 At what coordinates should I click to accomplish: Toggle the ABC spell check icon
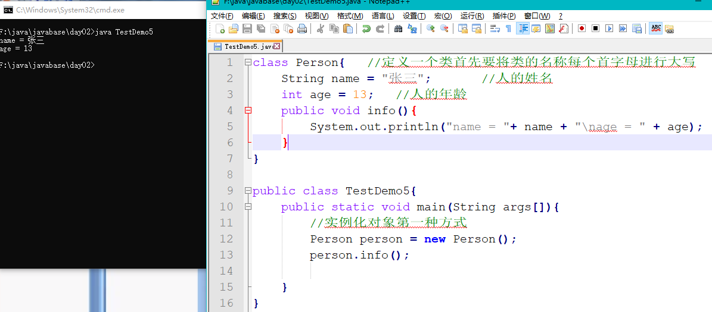(x=655, y=29)
